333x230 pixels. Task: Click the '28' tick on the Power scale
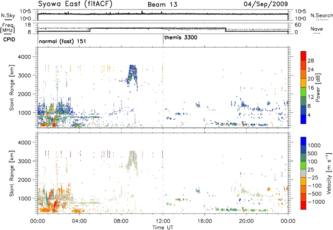(311, 61)
